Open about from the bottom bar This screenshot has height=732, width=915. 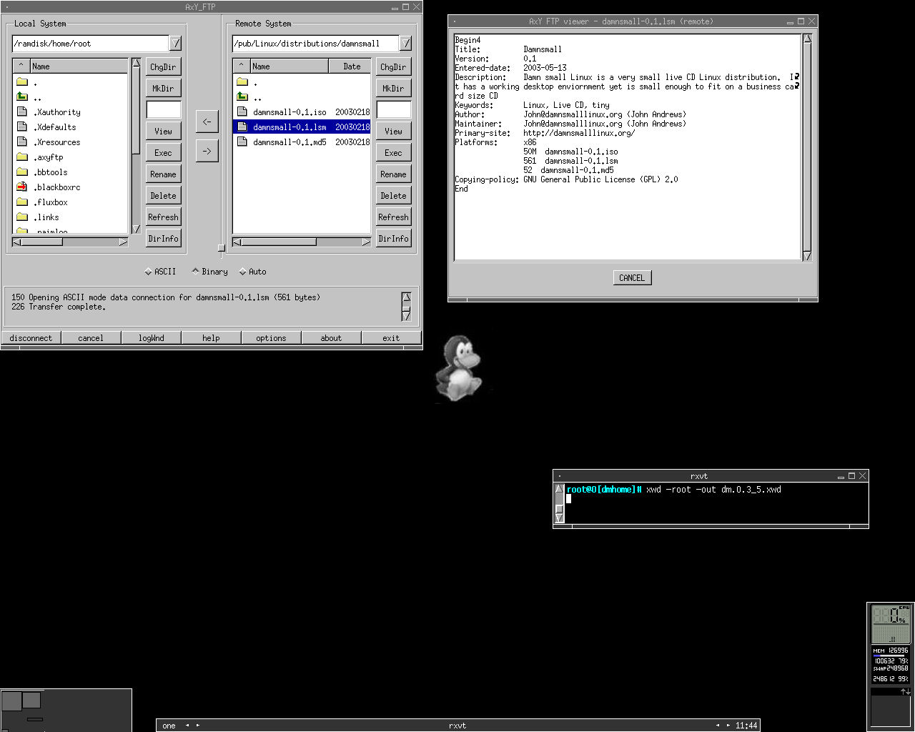[331, 338]
